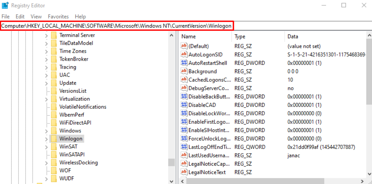This screenshot has width=372, height=184.
Task: Open the Favorites menu
Action: pos(58,17)
